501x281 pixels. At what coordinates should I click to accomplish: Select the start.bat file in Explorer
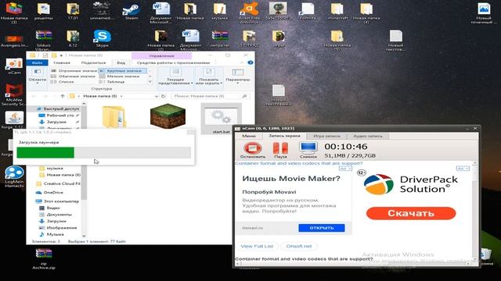[221, 119]
